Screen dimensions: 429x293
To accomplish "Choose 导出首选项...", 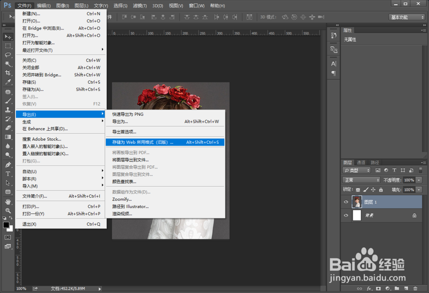I will tap(165, 132).
